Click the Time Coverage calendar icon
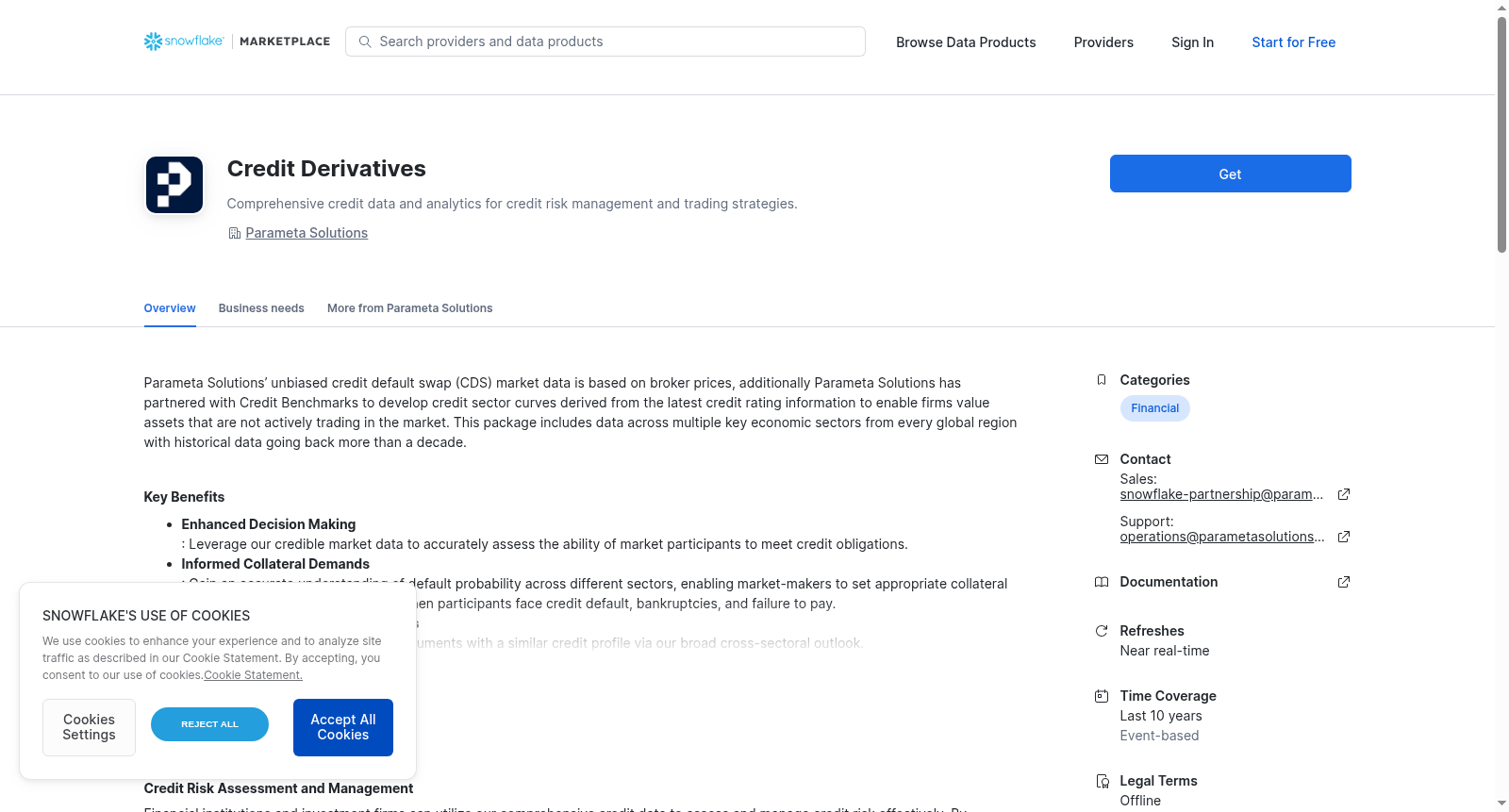1509x812 pixels. [x=1102, y=696]
